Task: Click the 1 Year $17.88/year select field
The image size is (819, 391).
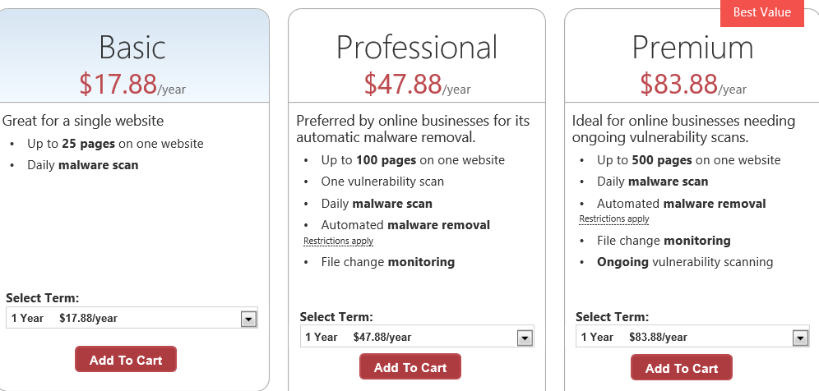Action: [x=132, y=318]
